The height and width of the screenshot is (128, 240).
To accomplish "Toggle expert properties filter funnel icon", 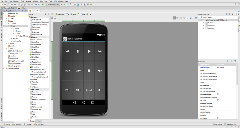I will (x=235, y=61).
